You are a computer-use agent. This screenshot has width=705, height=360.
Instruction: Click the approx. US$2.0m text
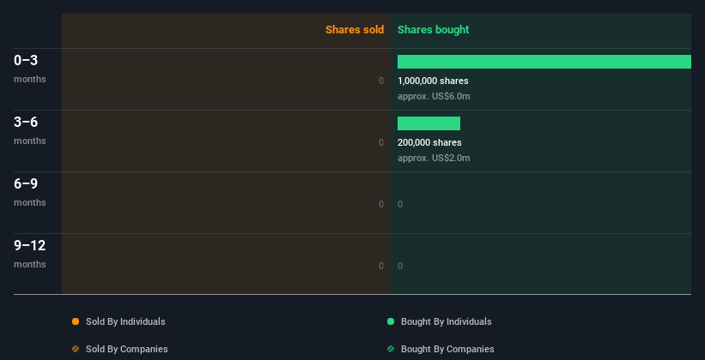pos(434,158)
